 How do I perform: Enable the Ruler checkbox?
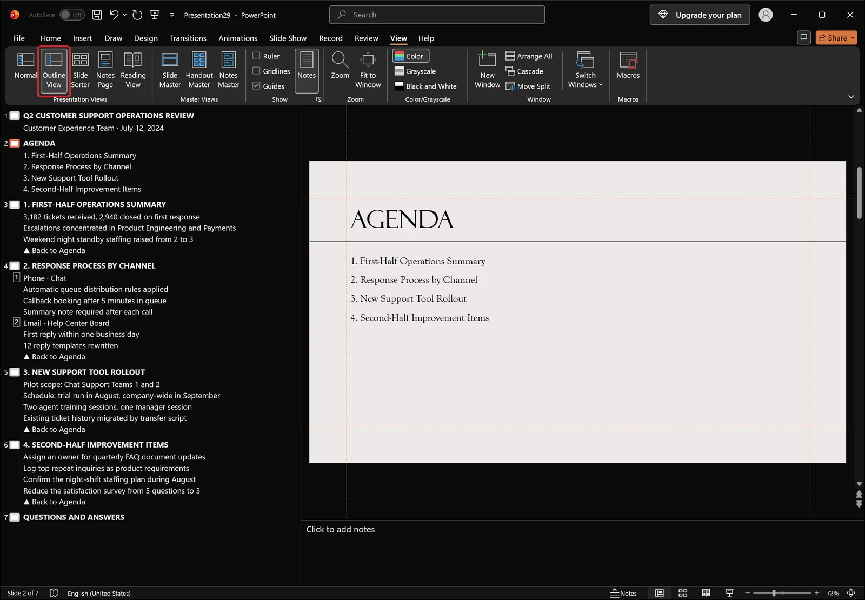point(266,56)
